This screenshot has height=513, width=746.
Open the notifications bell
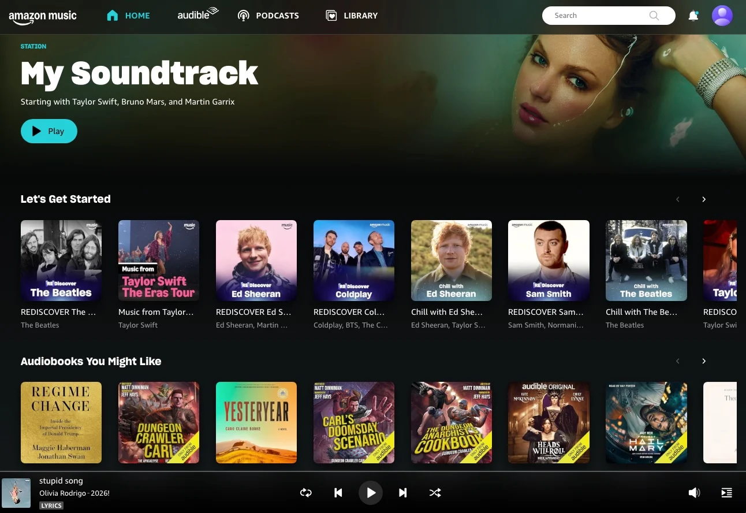(693, 16)
